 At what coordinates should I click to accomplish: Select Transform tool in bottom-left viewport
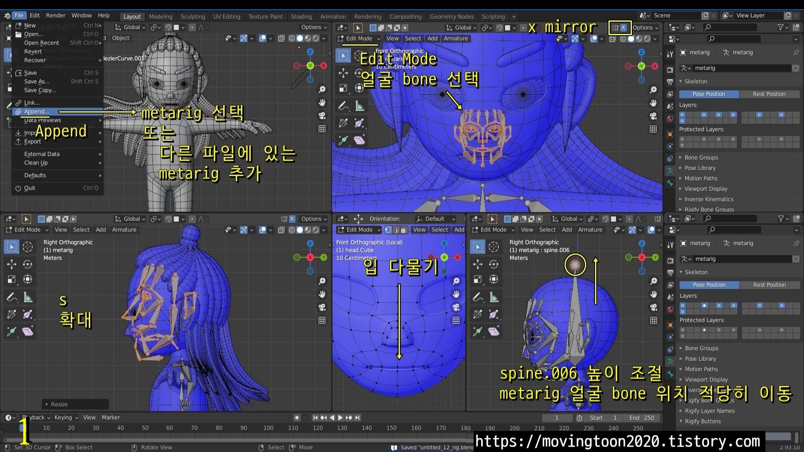point(28,280)
